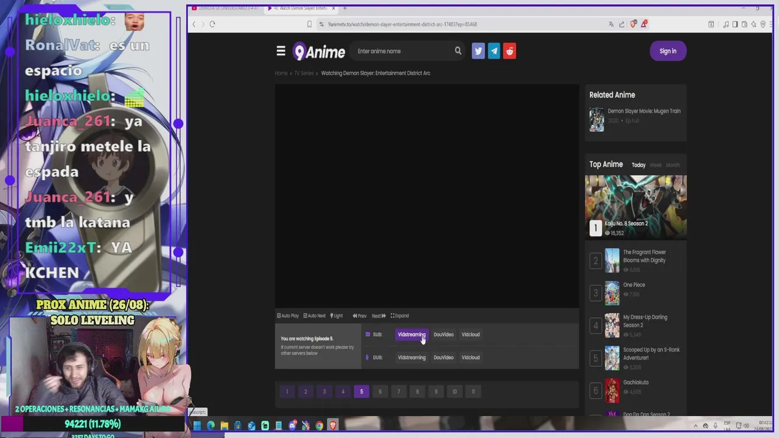The height and width of the screenshot is (438, 779).
Task: Open the new tab plus button
Action: (x=345, y=9)
